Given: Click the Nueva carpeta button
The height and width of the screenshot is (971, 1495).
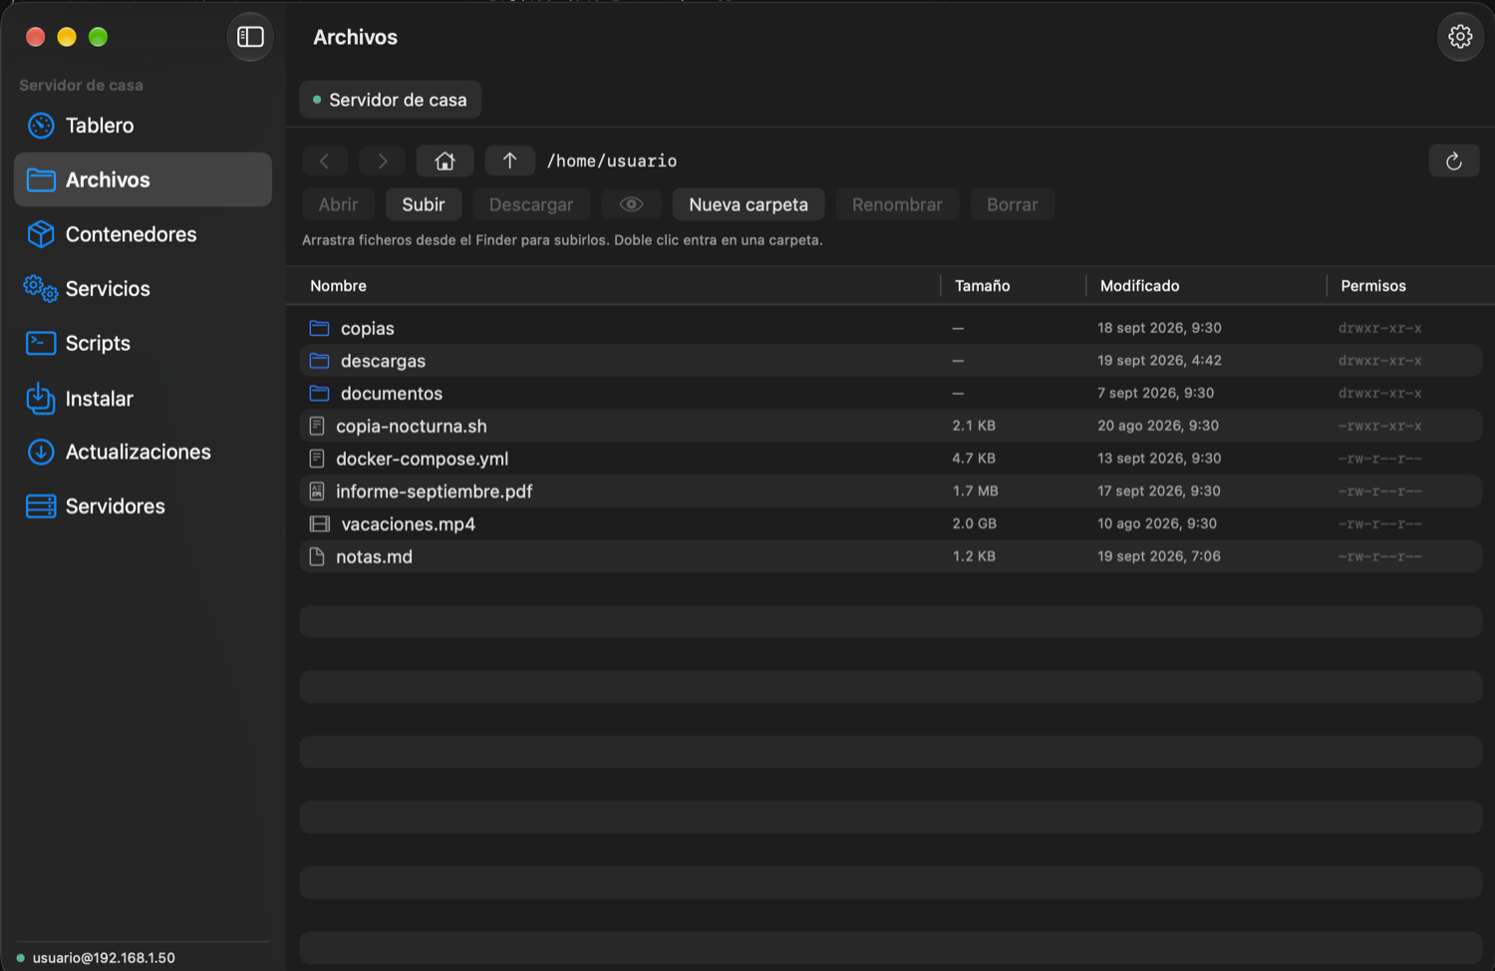Looking at the screenshot, I should point(748,204).
